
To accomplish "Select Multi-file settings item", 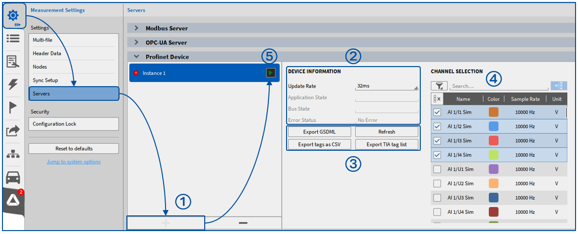I will pos(74,40).
